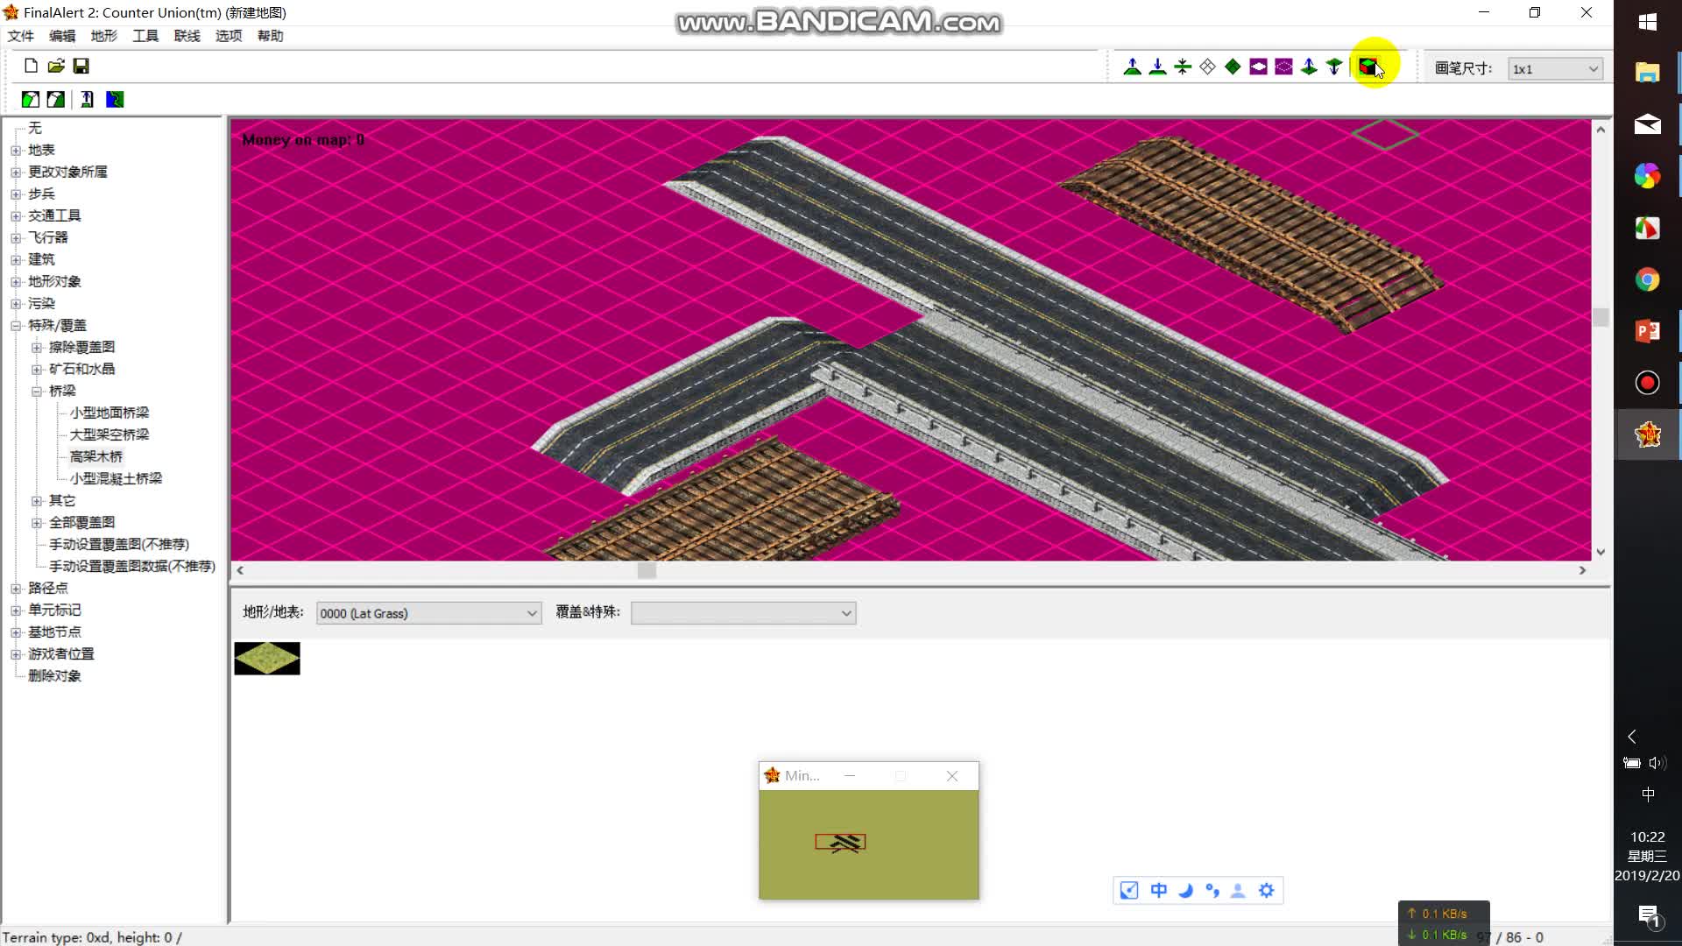1682x946 pixels.
Task: Open the 帮助 menu
Action: tap(270, 36)
